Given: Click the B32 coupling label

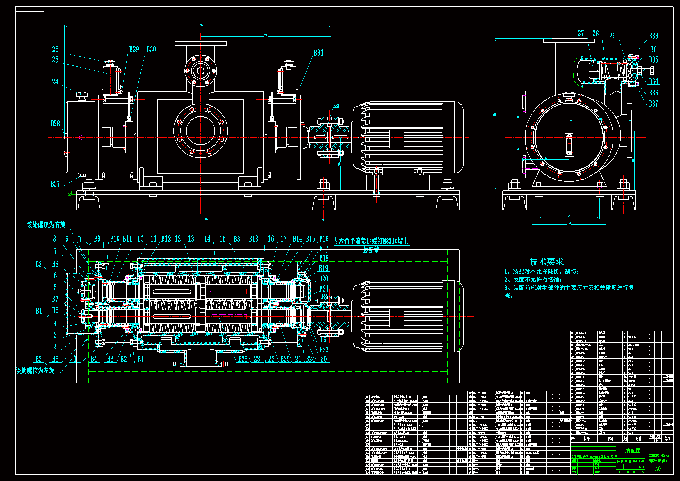Looking at the screenshot, I should pyautogui.click(x=336, y=106).
